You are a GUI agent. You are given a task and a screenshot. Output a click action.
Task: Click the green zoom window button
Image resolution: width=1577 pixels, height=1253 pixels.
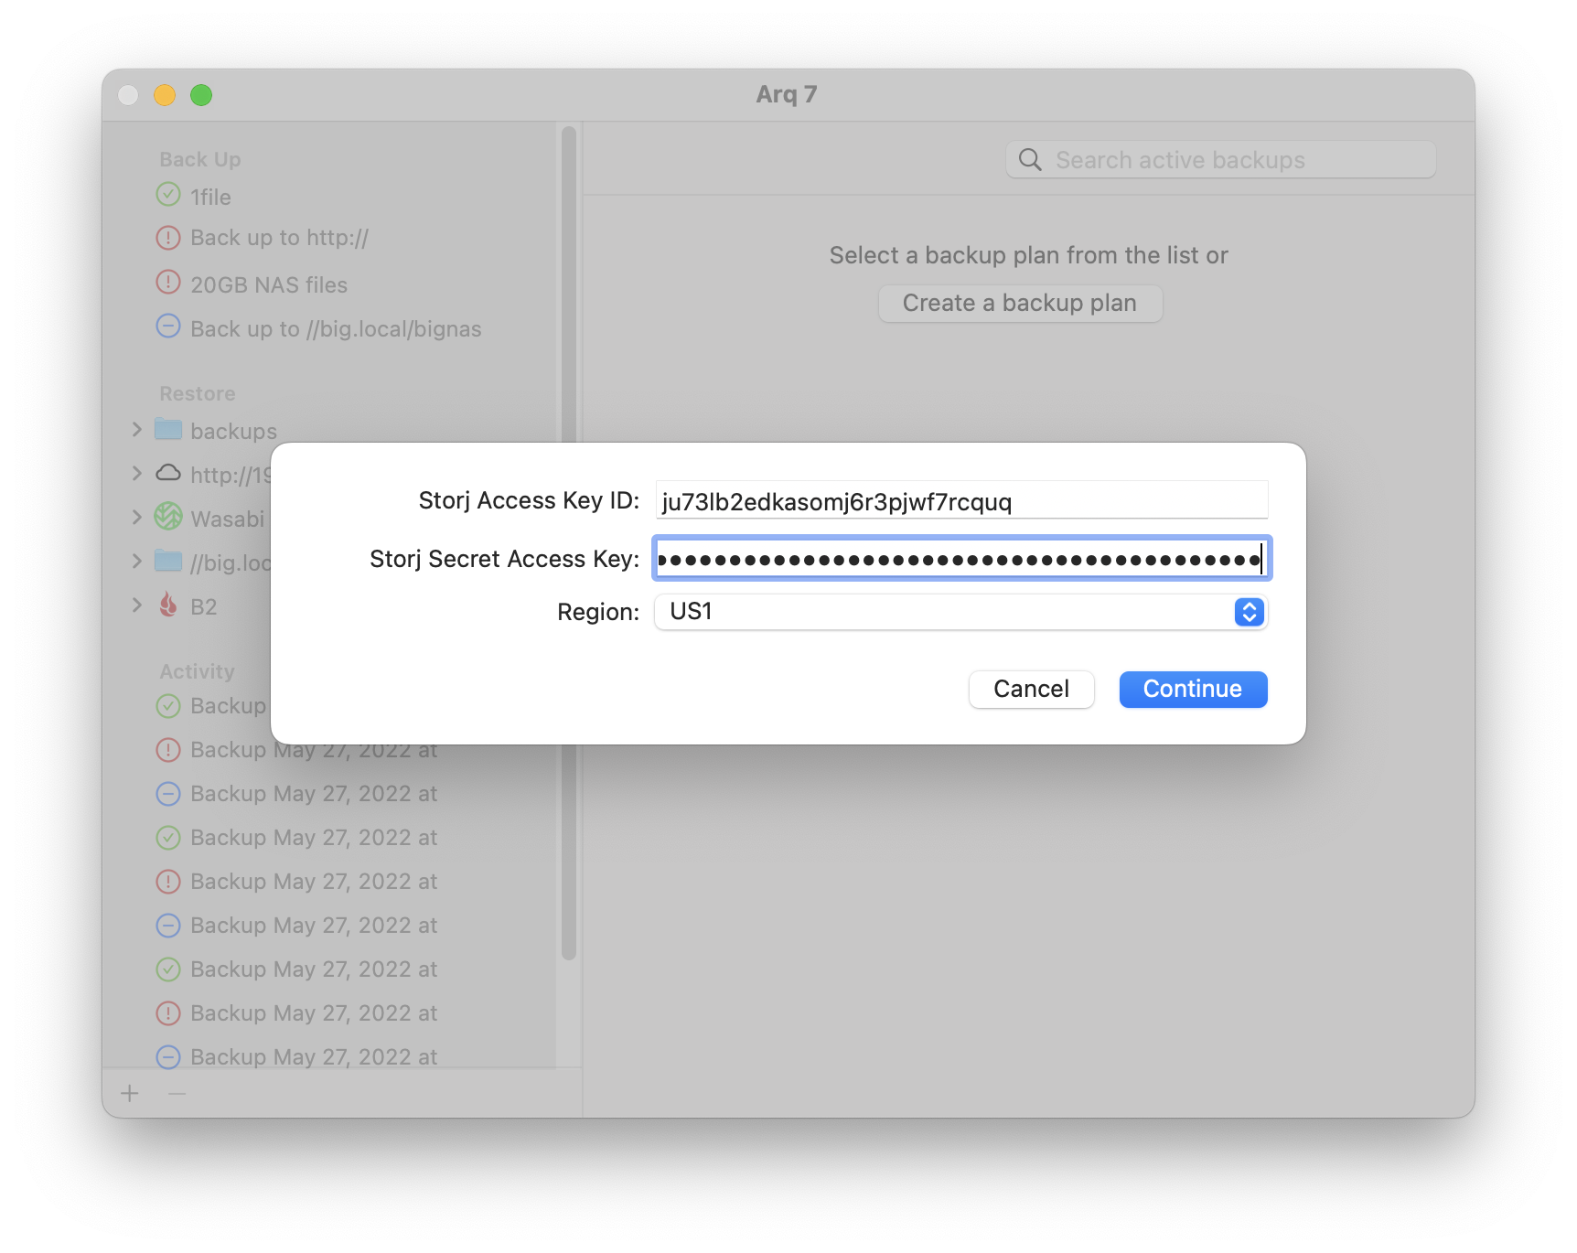coord(201,95)
